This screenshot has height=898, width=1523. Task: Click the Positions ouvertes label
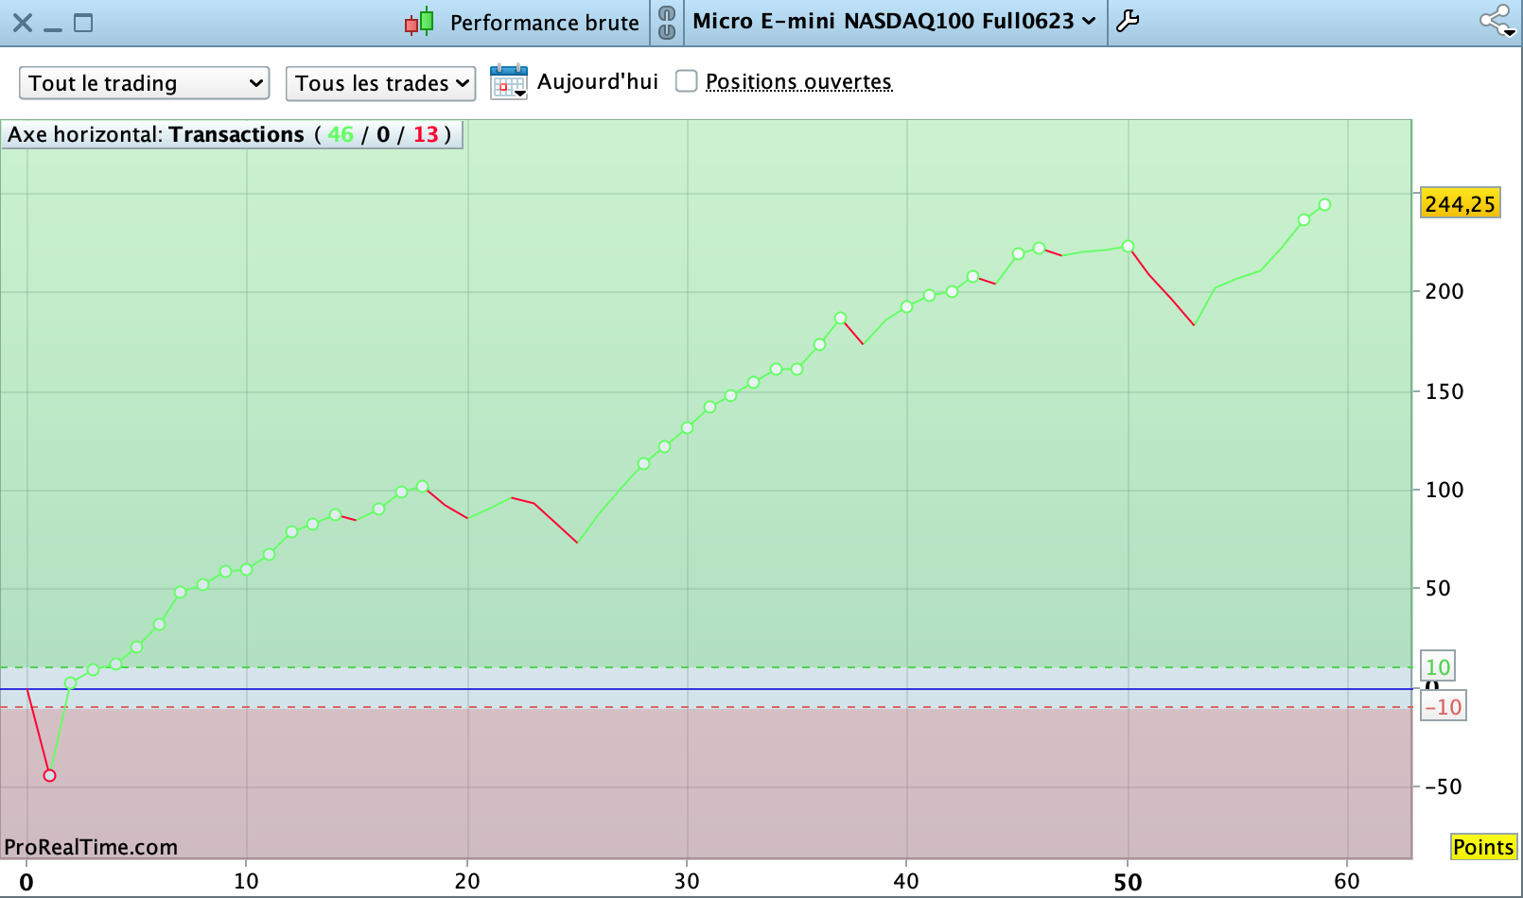(798, 82)
